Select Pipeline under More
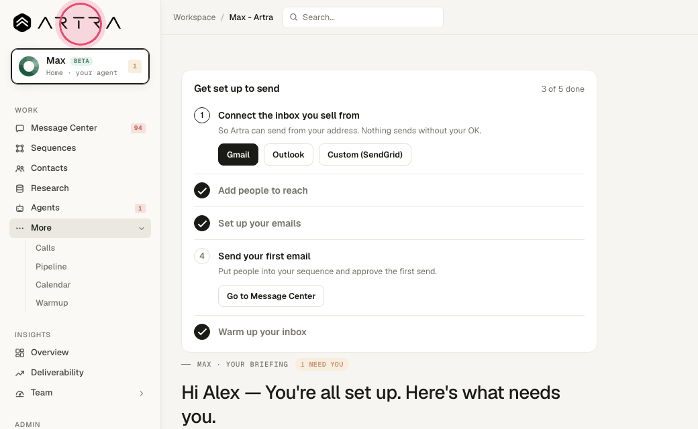The image size is (698, 429). point(51,267)
